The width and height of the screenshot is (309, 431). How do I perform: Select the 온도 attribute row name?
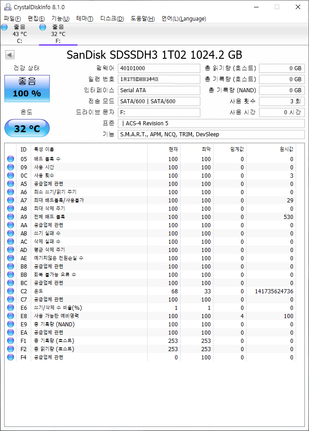click(39, 291)
